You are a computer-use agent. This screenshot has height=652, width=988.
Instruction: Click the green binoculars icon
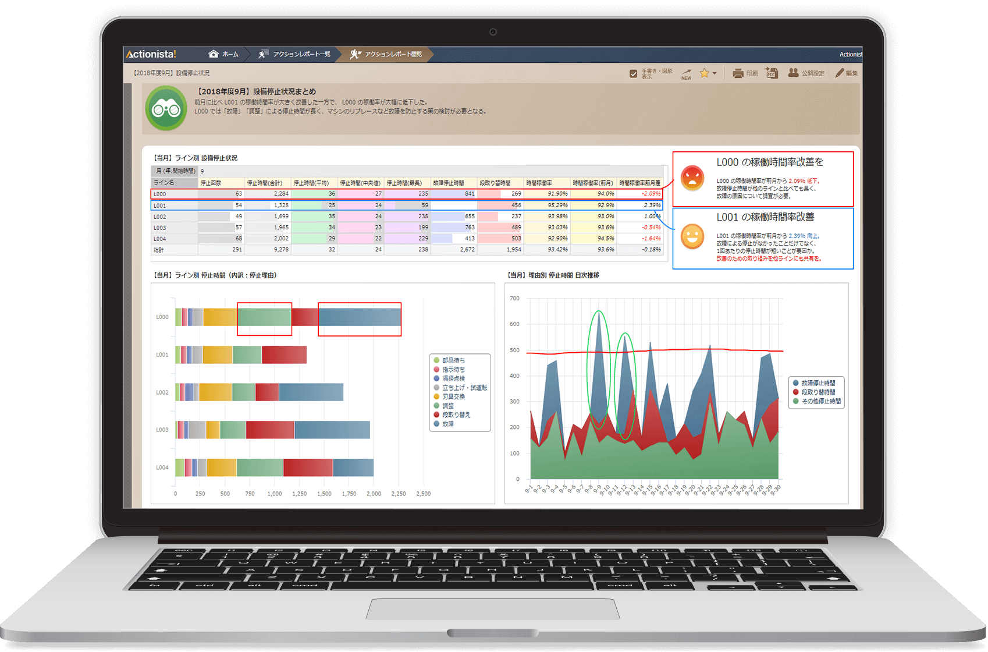pyautogui.click(x=166, y=108)
